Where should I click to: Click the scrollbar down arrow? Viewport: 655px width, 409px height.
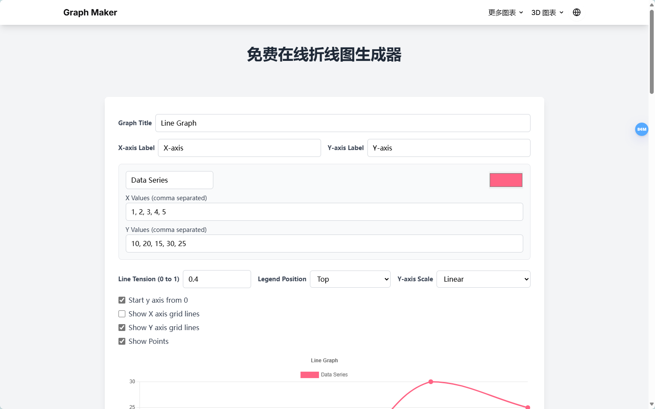click(x=652, y=404)
